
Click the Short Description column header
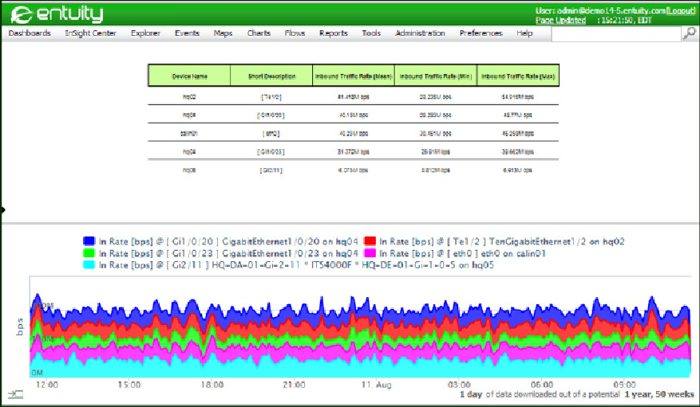(271, 76)
